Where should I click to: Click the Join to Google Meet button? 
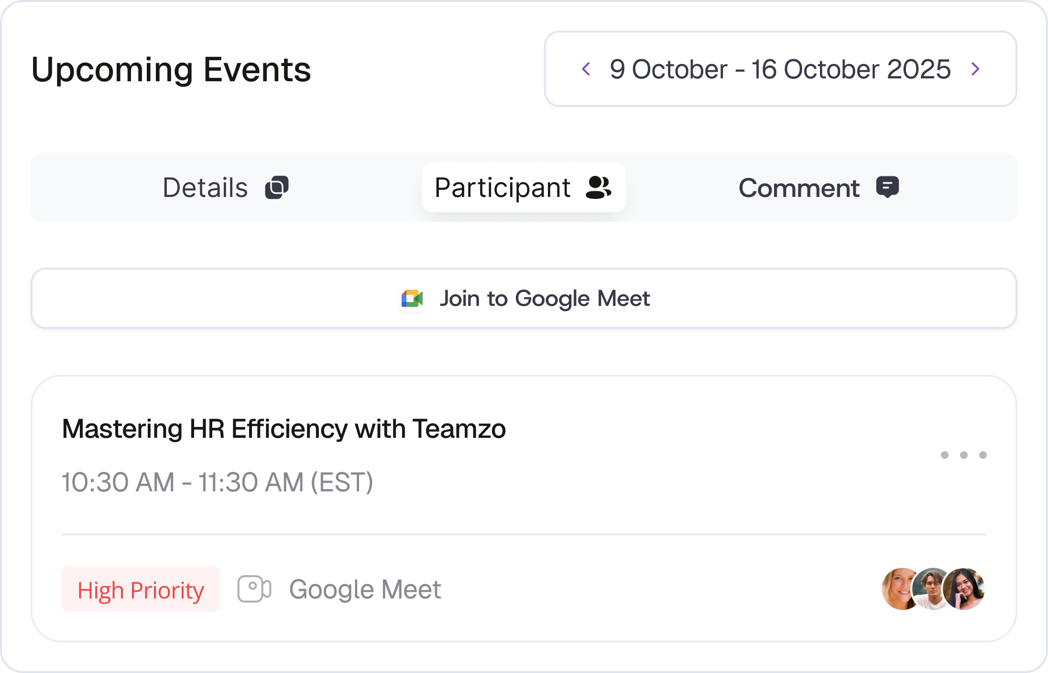524,298
